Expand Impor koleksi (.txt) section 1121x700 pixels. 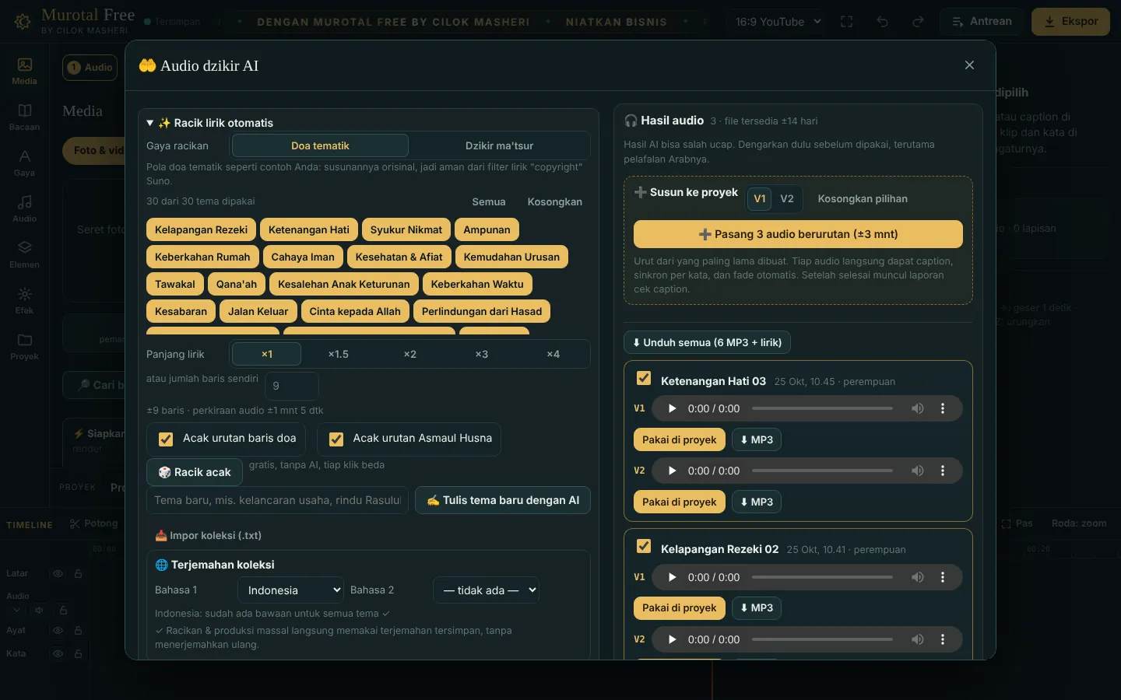click(x=208, y=535)
